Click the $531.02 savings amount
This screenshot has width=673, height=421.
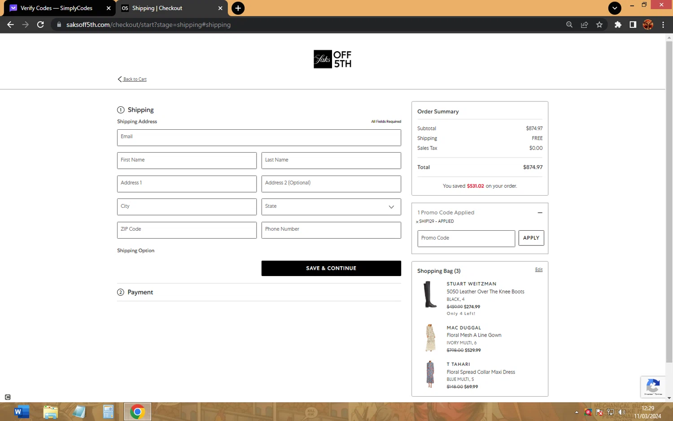pyautogui.click(x=475, y=186)
